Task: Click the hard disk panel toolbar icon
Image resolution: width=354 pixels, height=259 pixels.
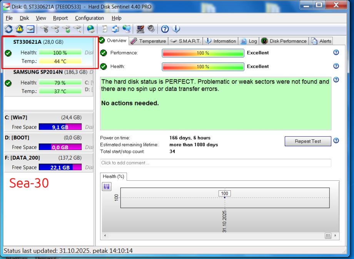Action: coord(30,29)
